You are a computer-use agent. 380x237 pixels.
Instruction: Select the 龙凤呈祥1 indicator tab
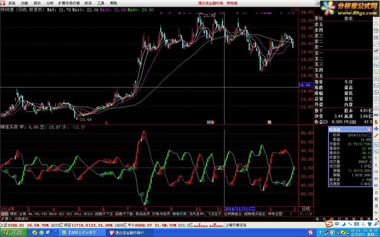(x=197, y=214)
